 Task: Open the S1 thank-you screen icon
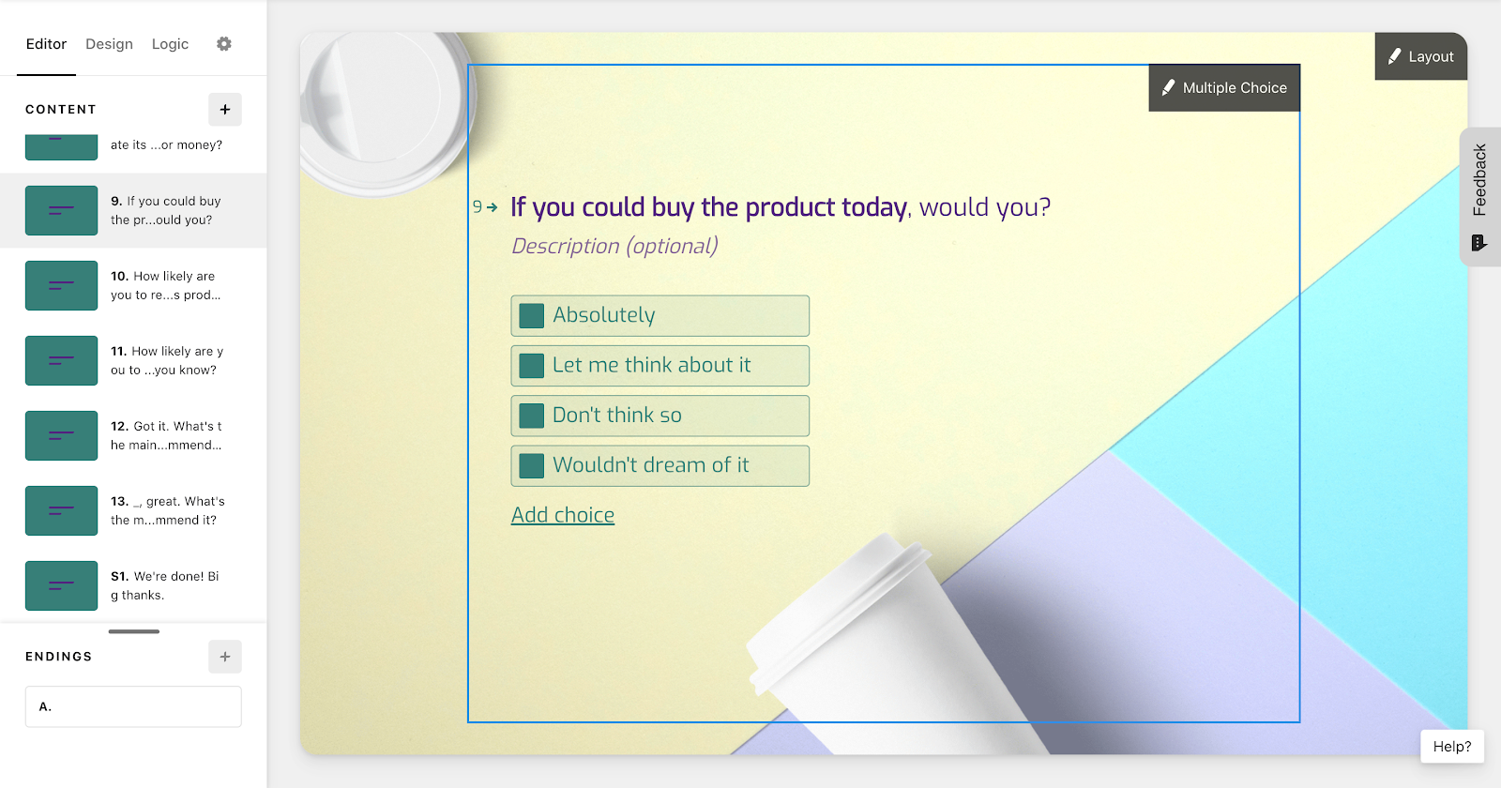(x=61, y=585)
